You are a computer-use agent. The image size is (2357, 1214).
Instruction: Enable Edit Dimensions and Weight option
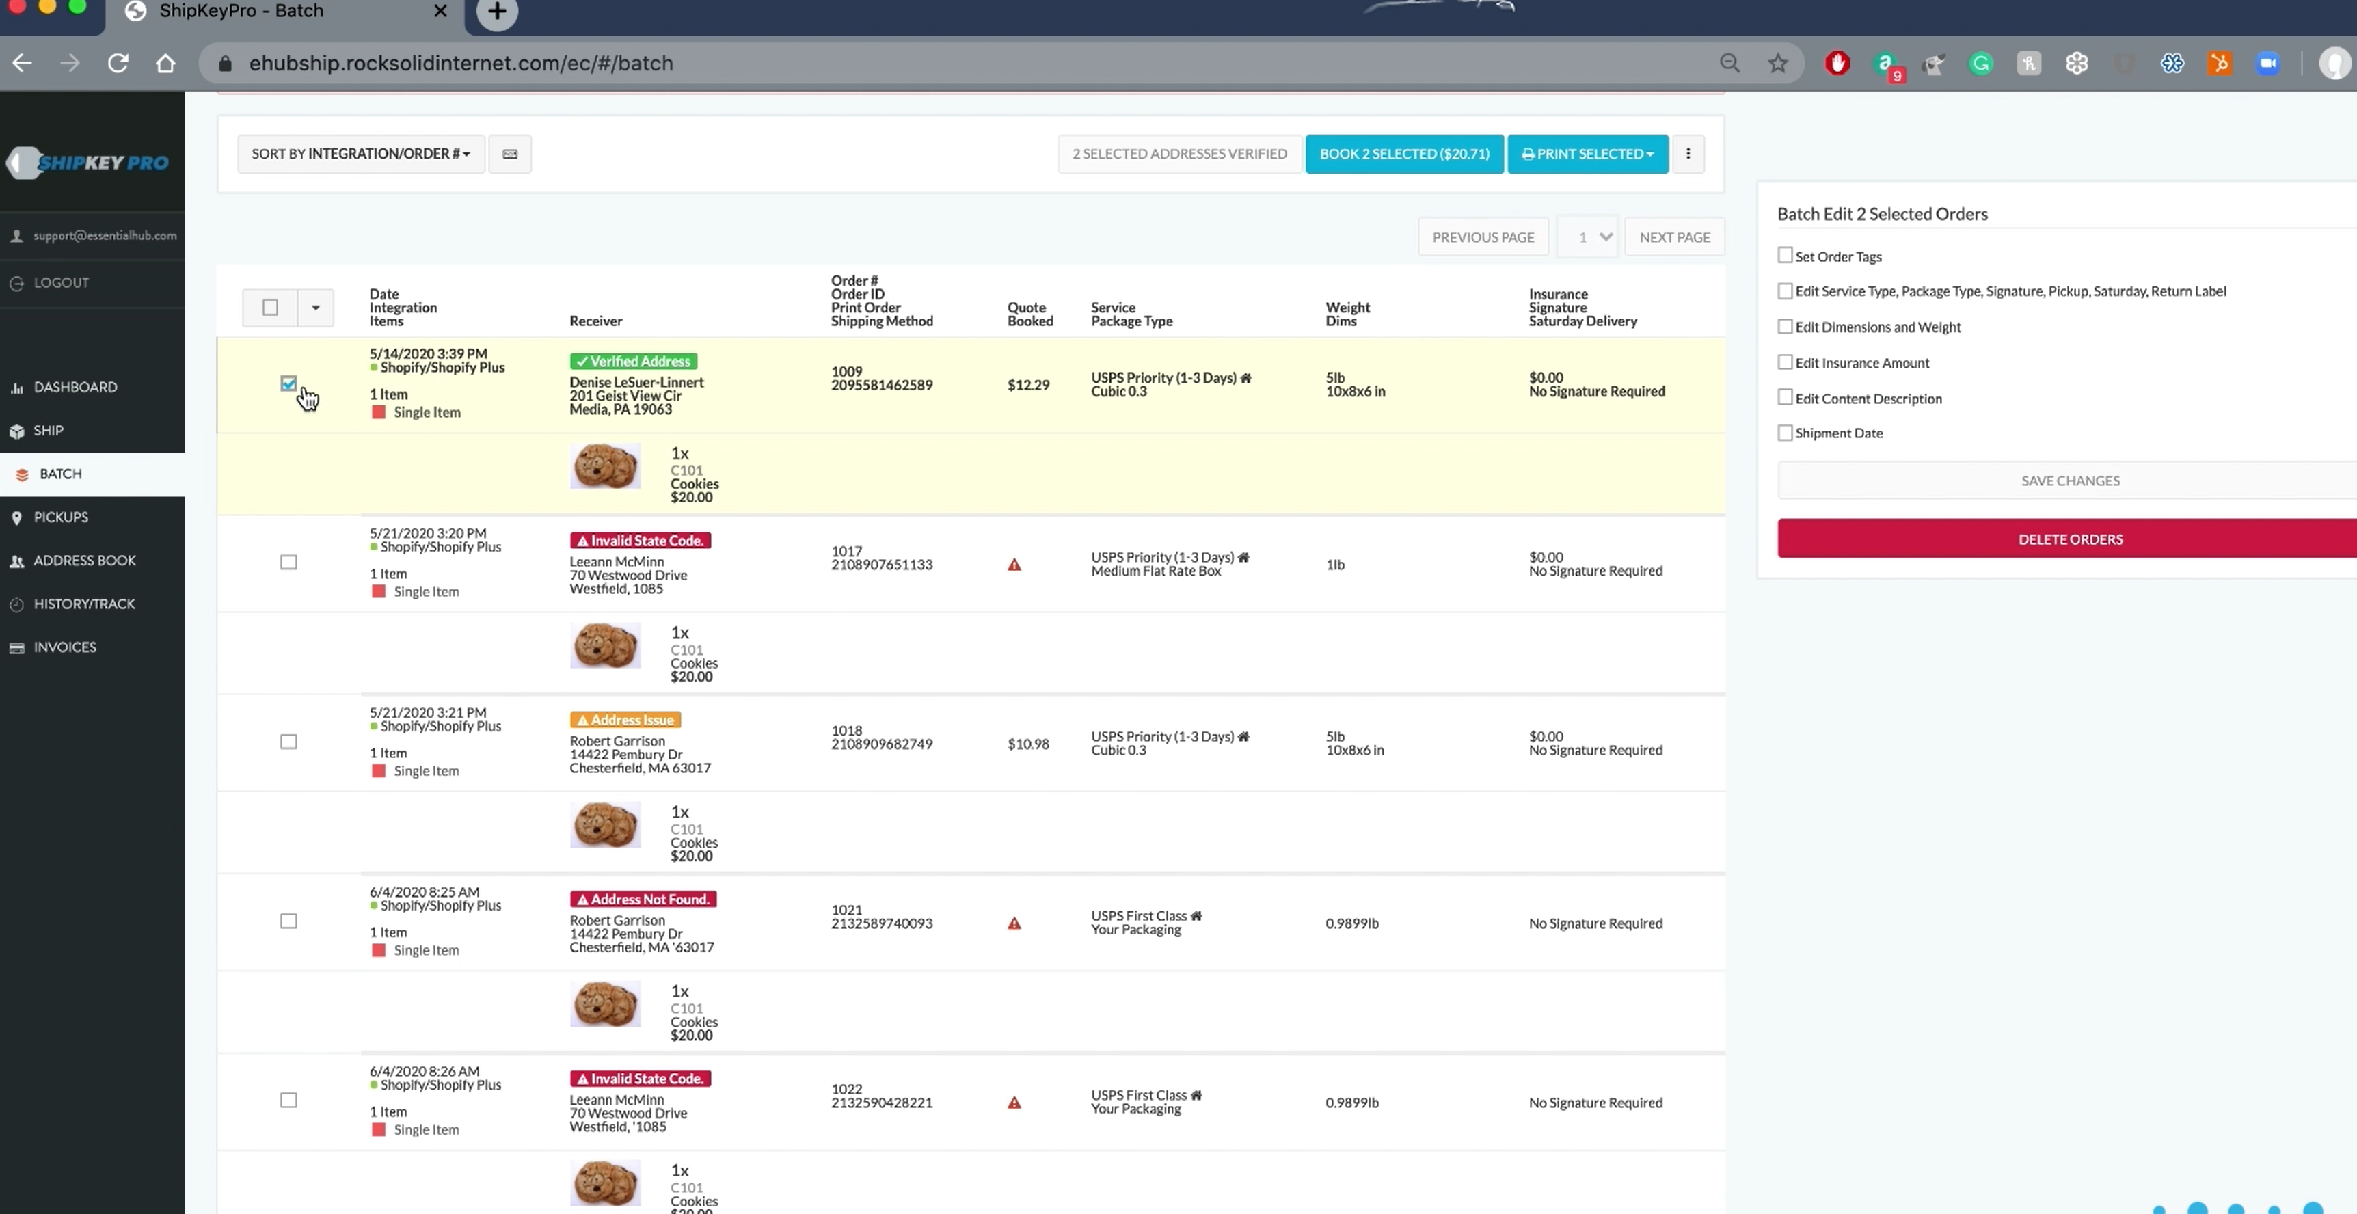coord(1785,325)
